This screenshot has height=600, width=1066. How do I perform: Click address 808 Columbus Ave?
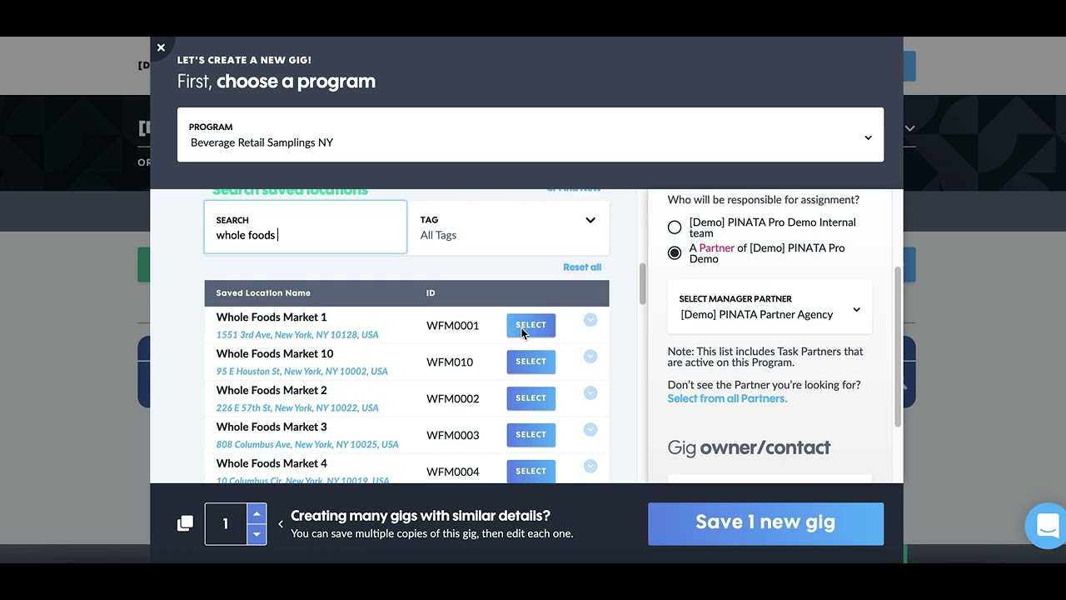(307, 445)
